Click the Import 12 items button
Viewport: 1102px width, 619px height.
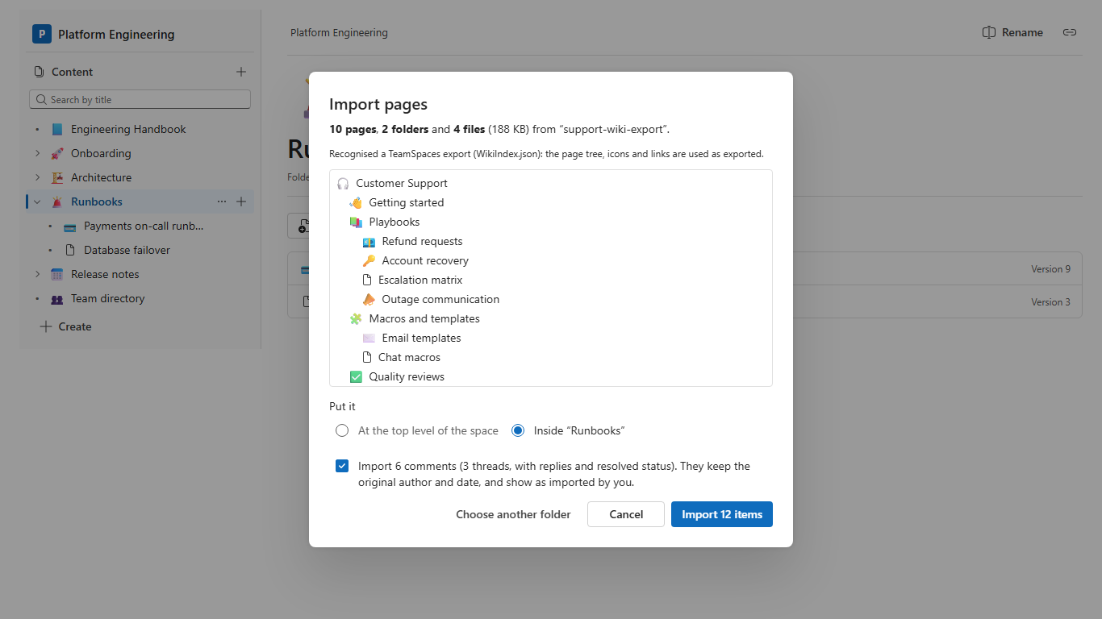[x=722, y=514]
